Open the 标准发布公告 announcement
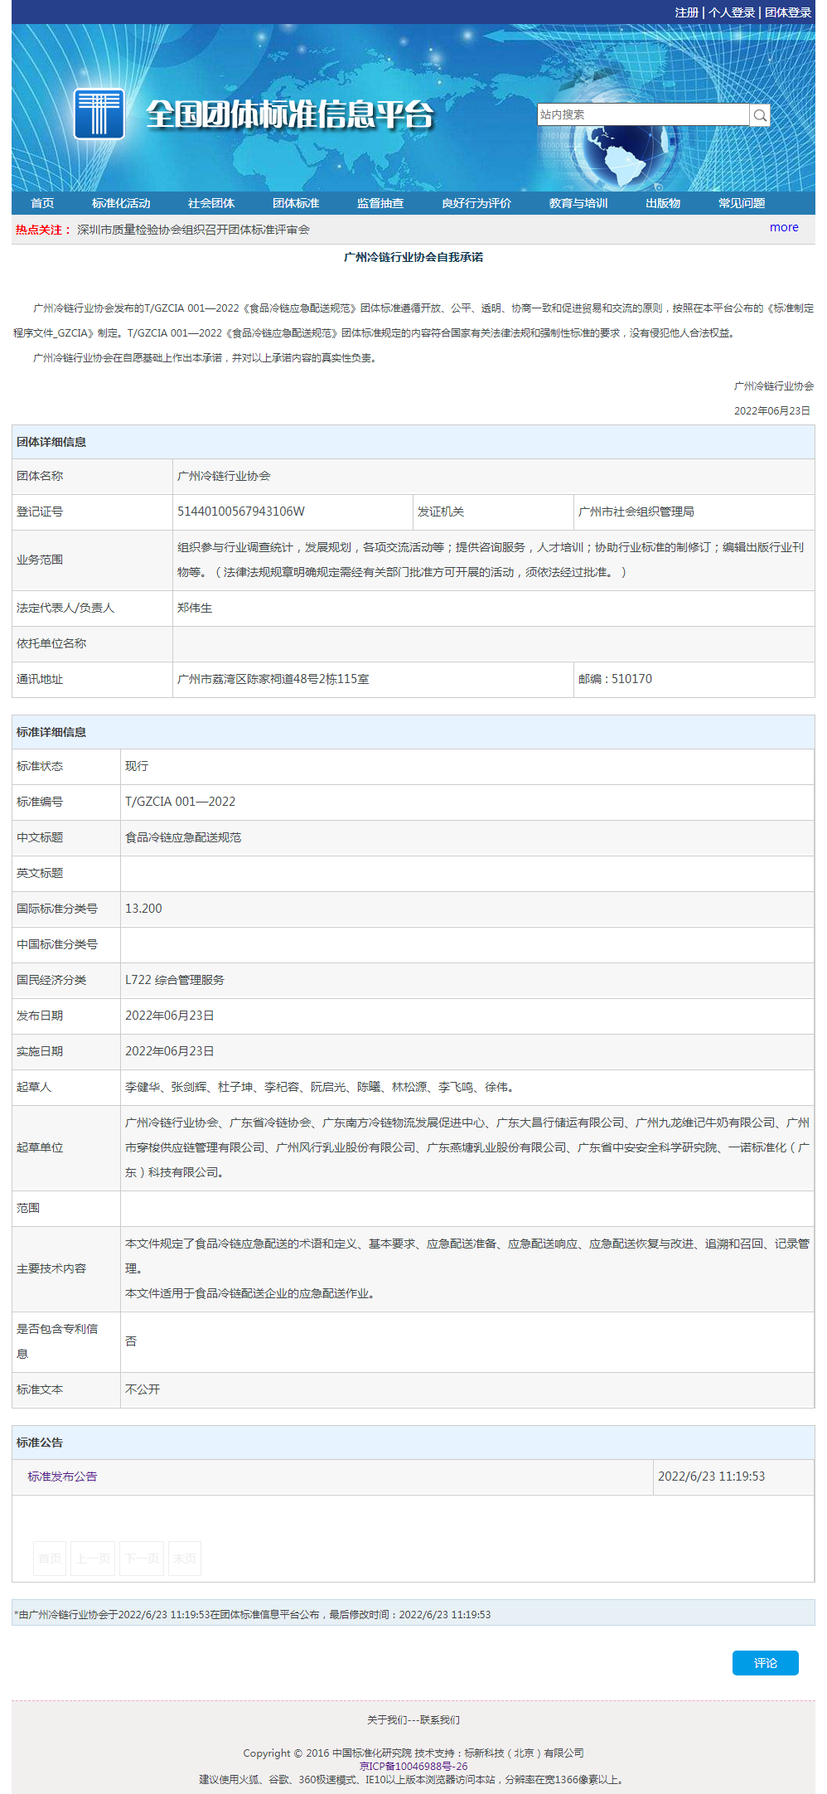The width and height of the screenshot is (827, 1794). pyautogui.click(x=62, y=1476)
